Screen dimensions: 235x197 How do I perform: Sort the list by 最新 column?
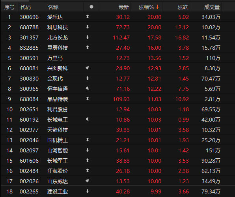point(124,7)
